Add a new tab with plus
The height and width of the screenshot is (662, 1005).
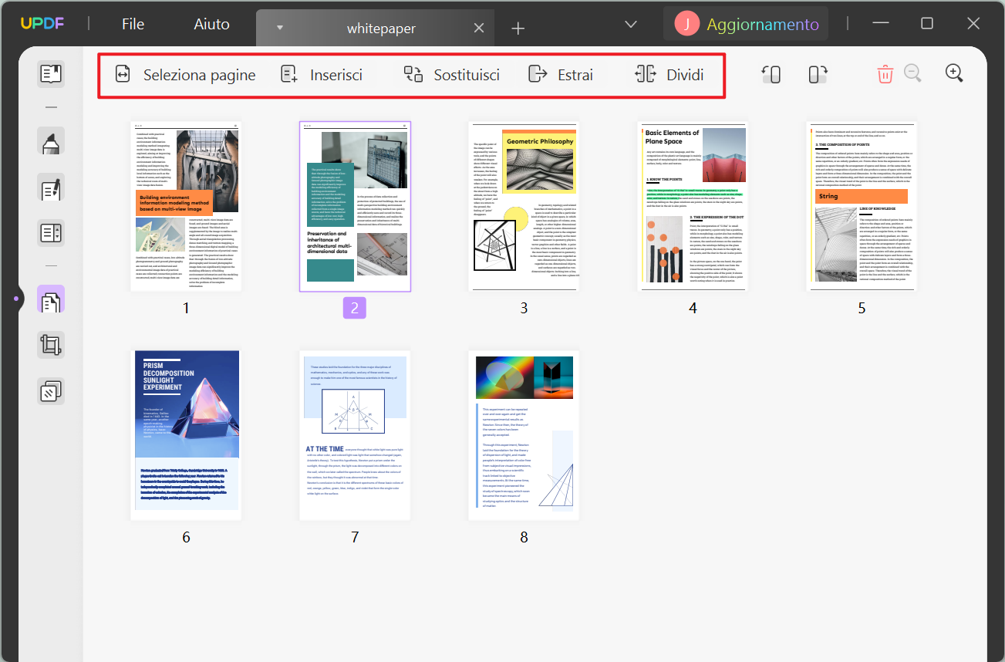point(518,29)
